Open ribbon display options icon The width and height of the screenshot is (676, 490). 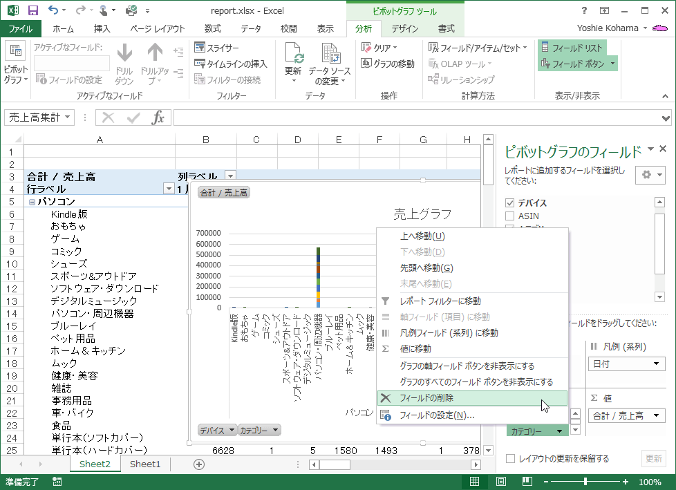[x=604, y=10]
